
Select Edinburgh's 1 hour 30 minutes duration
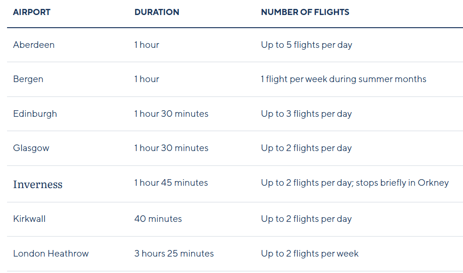pos(171,114)
